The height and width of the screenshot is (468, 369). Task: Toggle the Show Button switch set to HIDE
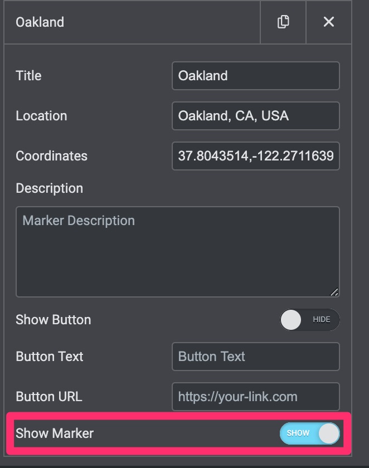click(309, 320)
